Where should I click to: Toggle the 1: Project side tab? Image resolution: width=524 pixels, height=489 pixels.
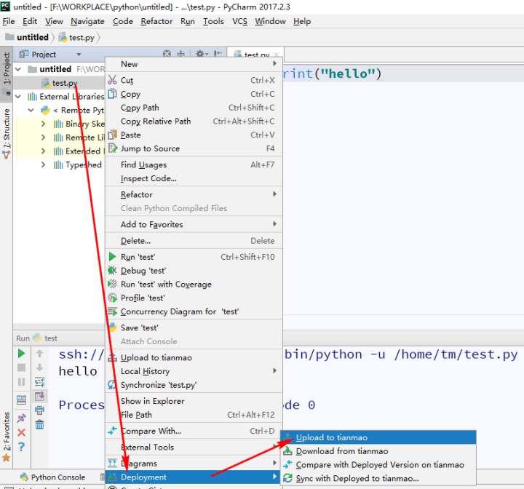(6, 73)
